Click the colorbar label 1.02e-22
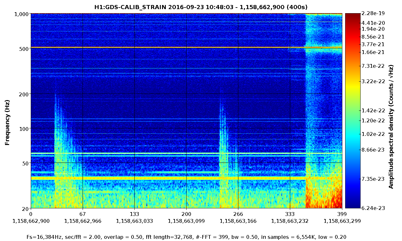The height and width of the screenshot is (241, 402). (x=373, y=134)
